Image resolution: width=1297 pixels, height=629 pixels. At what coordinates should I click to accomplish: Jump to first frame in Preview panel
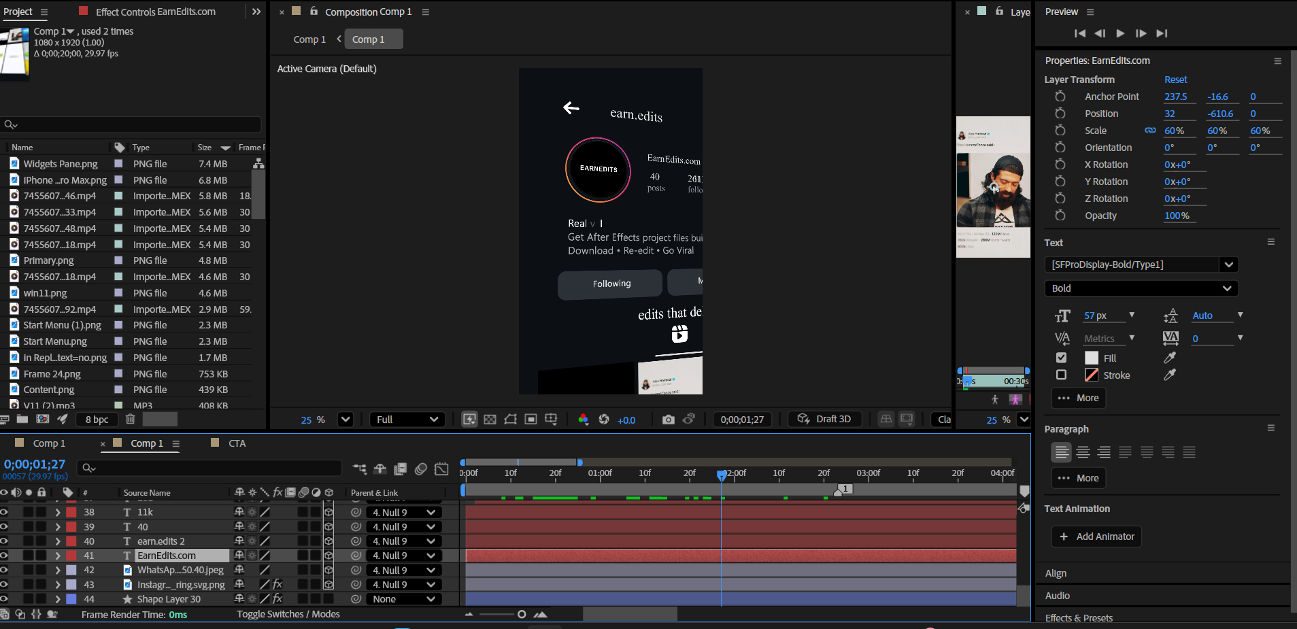click(x=1079, y=33)
